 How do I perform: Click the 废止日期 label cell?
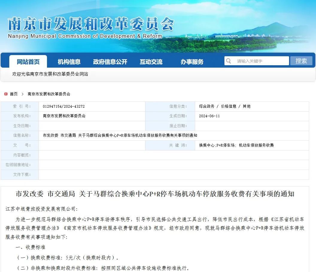(x=170, y=126)
